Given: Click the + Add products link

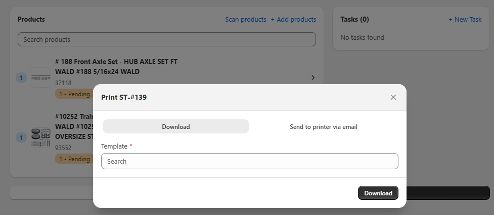Looking at the screenshot, I should tap(293, 19).
